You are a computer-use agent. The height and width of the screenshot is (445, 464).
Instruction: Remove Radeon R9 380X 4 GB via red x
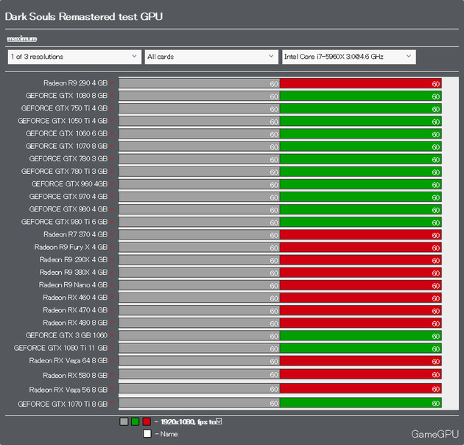click(x=112, y=273)
